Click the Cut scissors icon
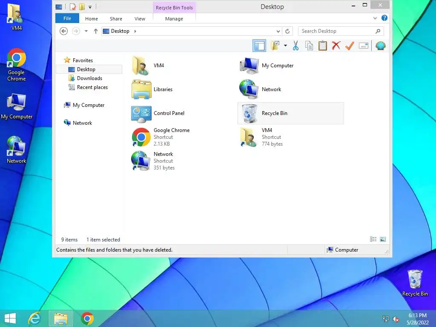This screenshot has height=327, width=436. point(295,46)
